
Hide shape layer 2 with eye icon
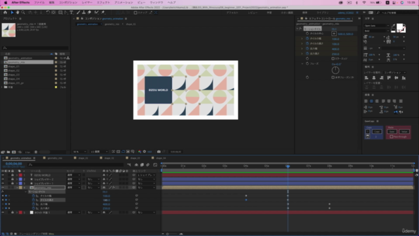[3, 179]
